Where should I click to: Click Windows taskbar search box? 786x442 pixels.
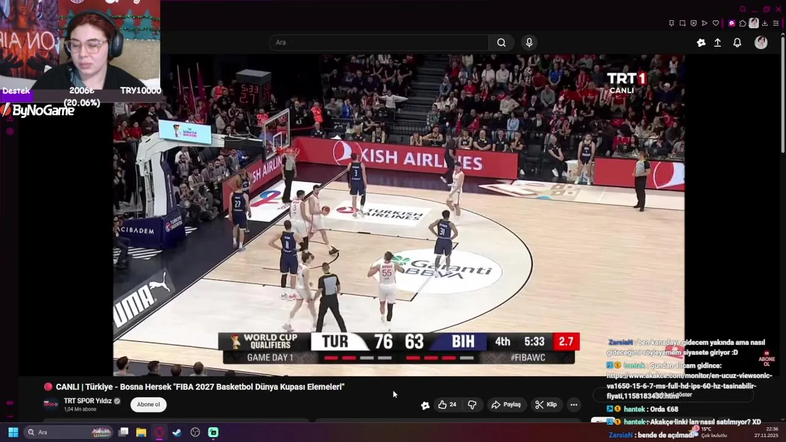(69, 432)
